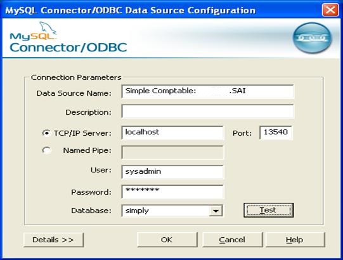Select the Named Pipe radio button

[46, 150]
